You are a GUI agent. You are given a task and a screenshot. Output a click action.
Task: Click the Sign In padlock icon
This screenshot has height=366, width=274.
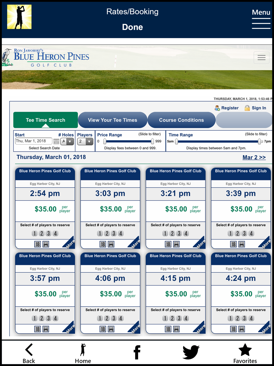247,108
